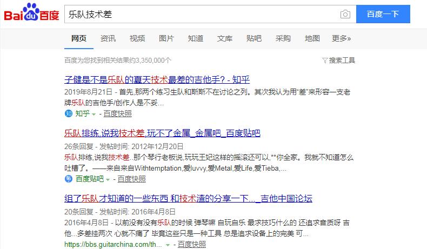
Task: Open 百度快照 for the Zhihu result
Action: pos(117,113)
